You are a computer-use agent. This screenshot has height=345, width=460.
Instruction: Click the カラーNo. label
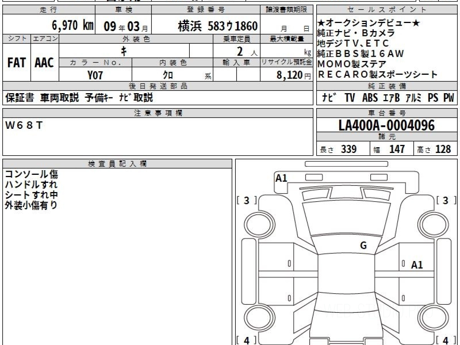tap(95, 62)
